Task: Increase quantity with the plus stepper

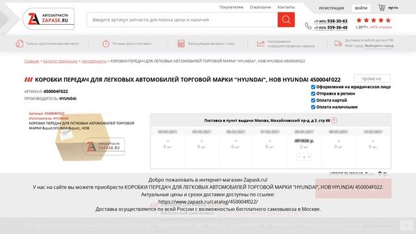Action: click(x=309, y=157)
